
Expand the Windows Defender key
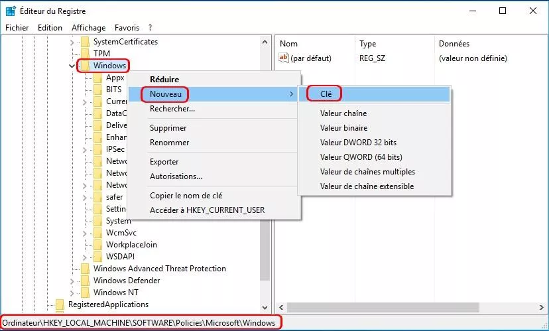coord(72,281)
